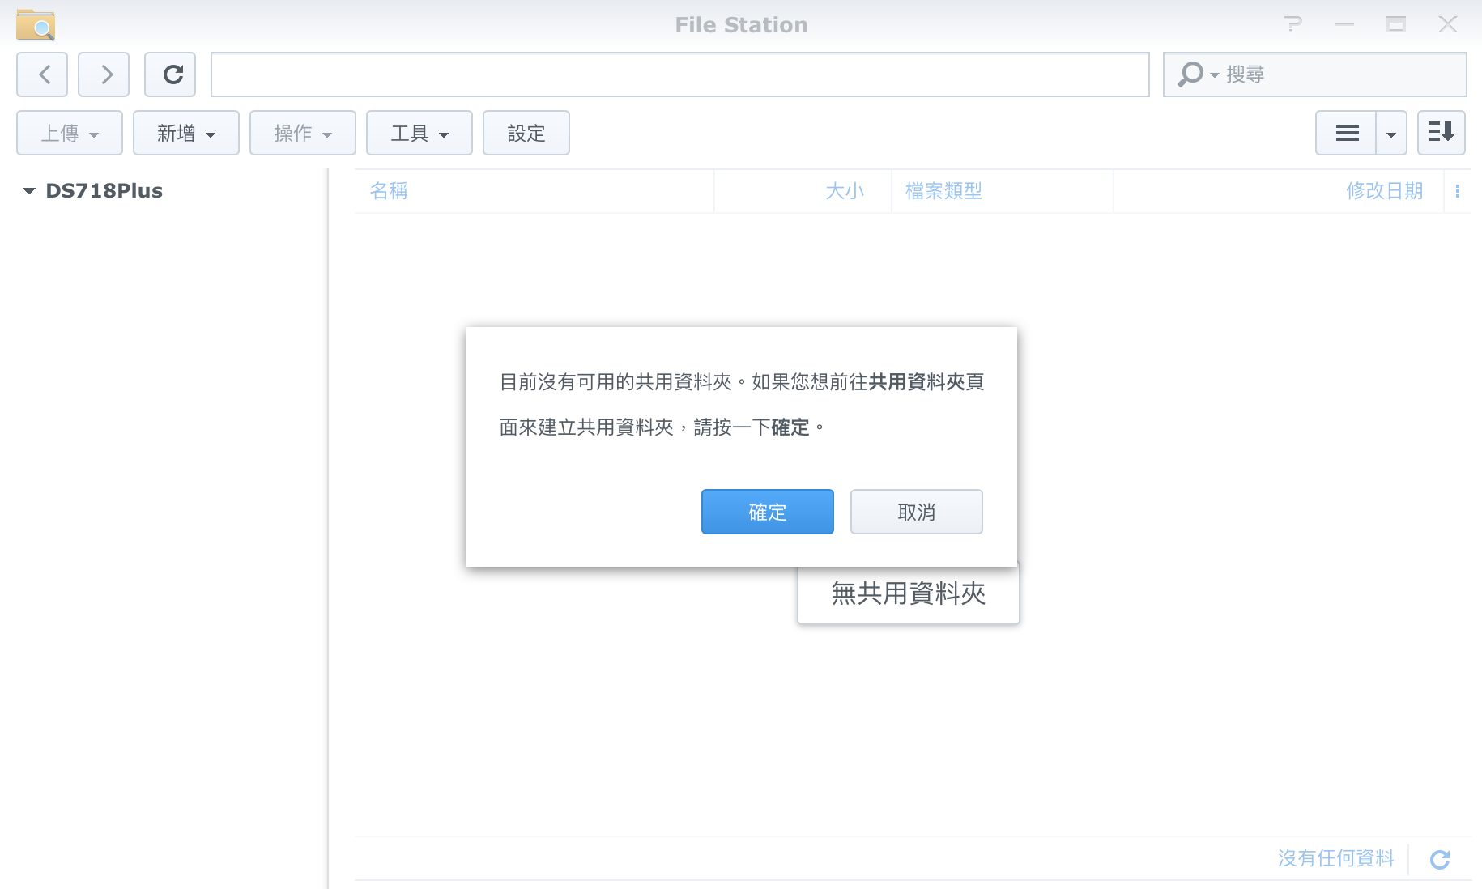Refresh the folder view in toolbar
This screenshot has width=1482, height=889.
pyautogui.click(x=170, y=74)
